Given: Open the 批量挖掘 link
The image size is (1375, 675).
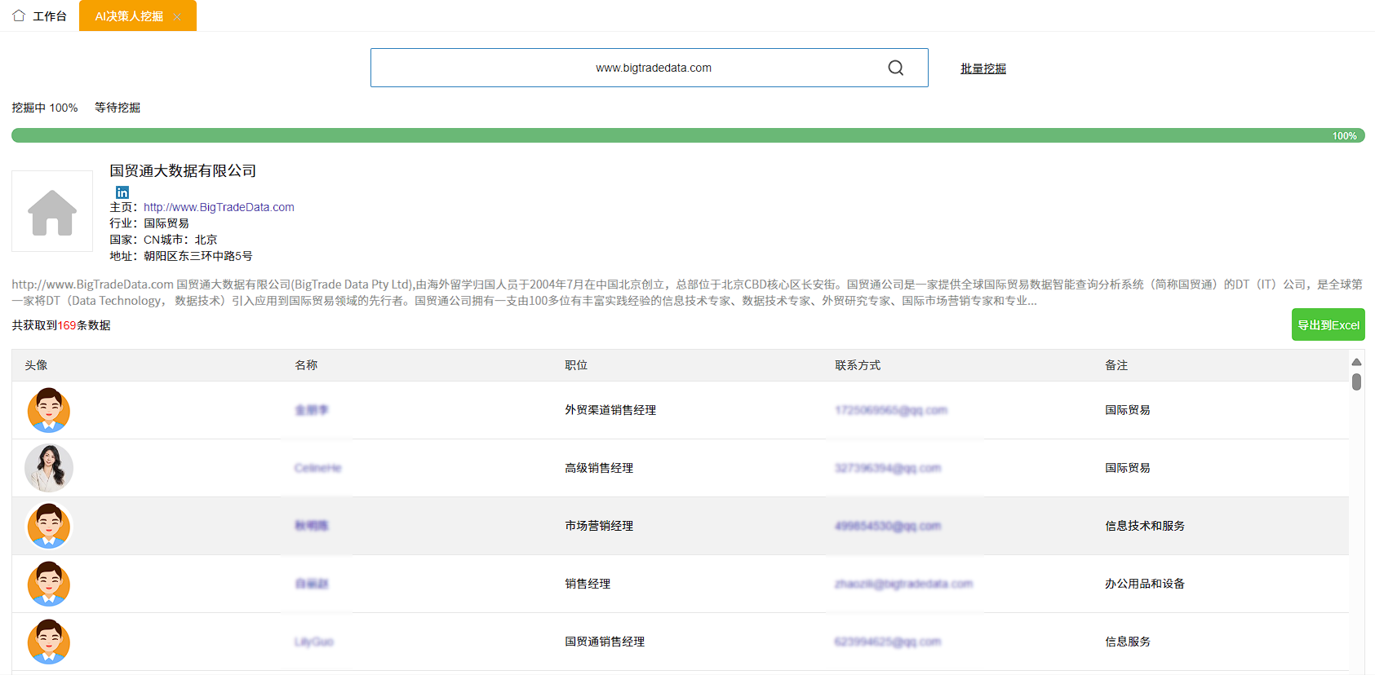Looking at the screenshot, I should pos(983,68).
